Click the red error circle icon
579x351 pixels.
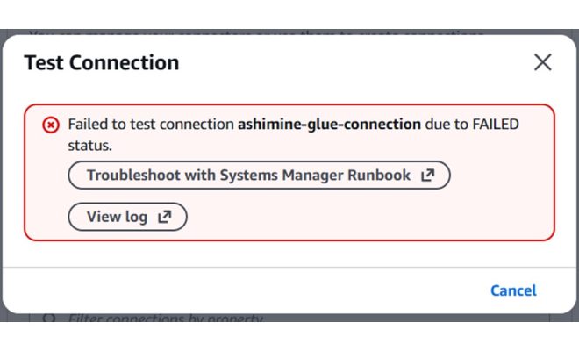pos(51,125)
